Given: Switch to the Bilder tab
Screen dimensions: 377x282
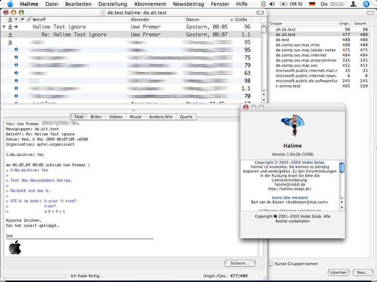Looking at the screenshot, I should point(96,117).
